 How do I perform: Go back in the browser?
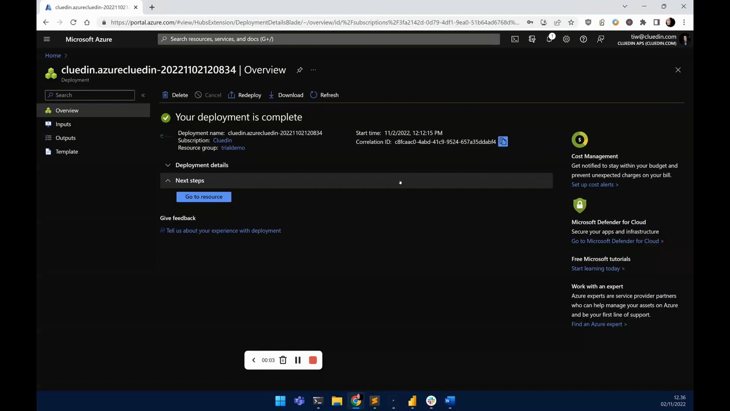click(46, 22)
